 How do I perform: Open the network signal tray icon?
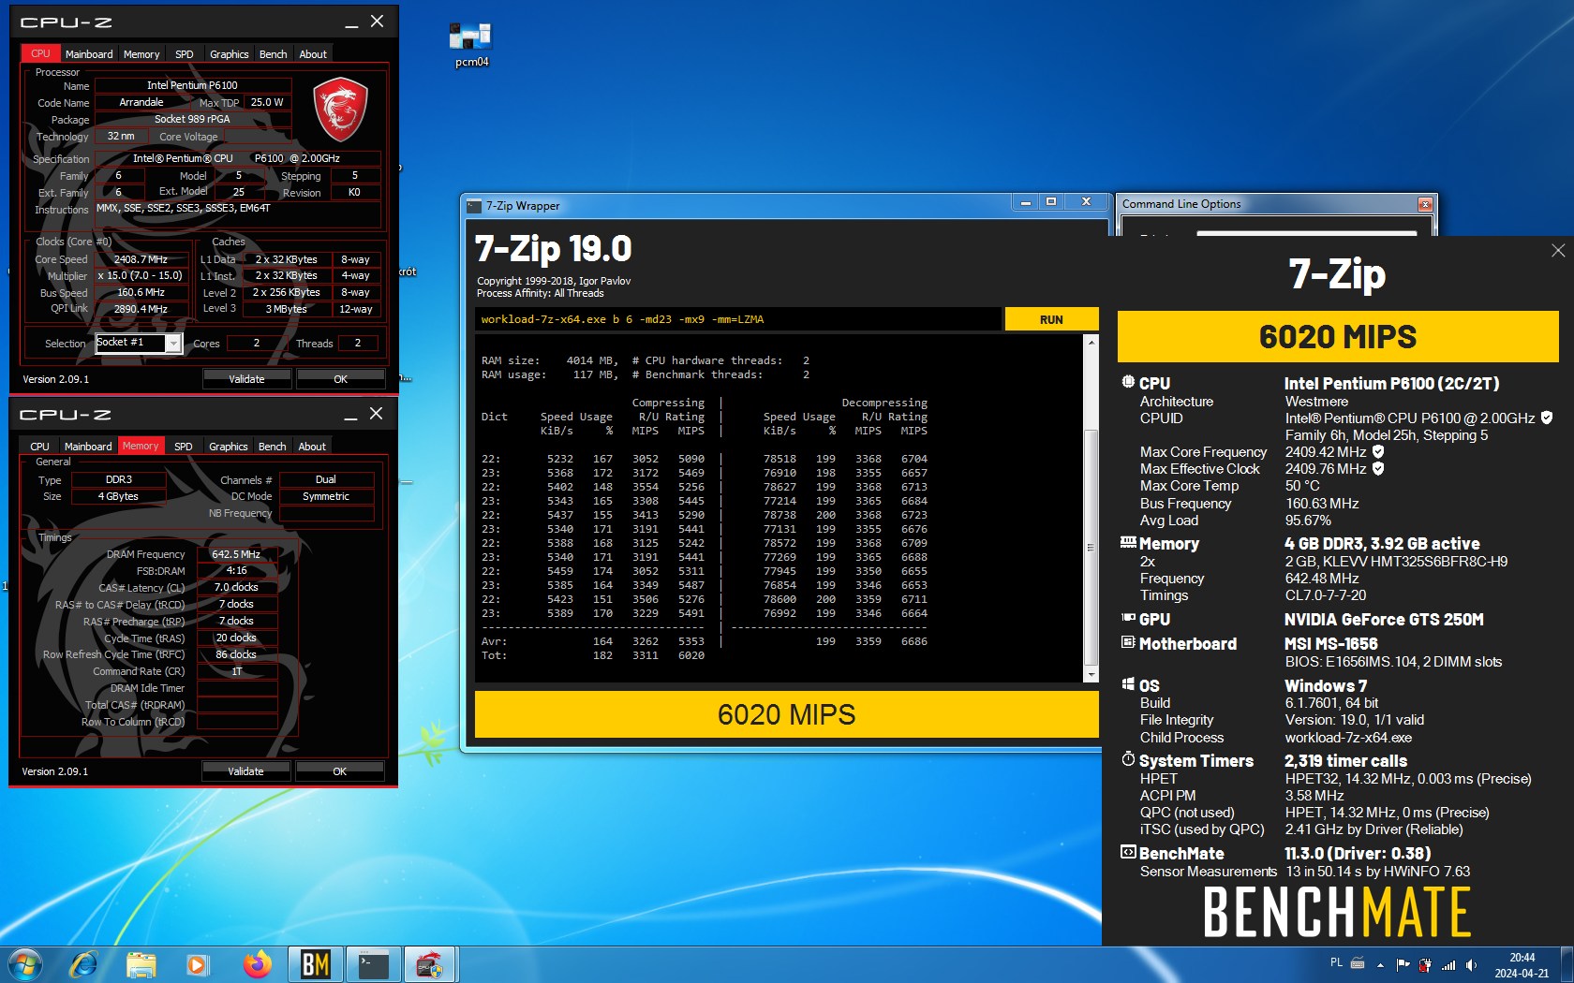(1448, 965)
